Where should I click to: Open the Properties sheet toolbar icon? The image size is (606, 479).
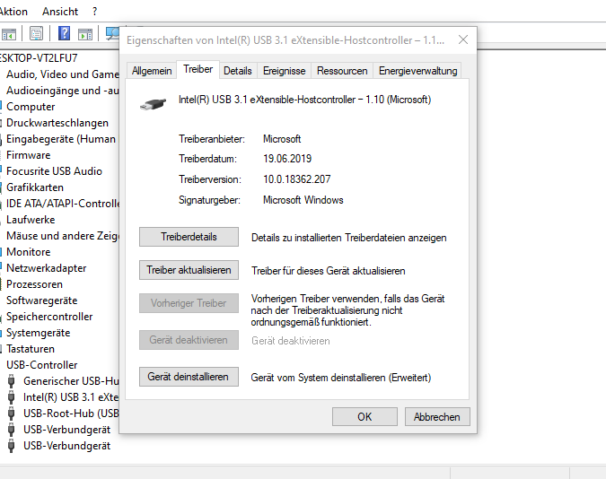click(36, 33)
